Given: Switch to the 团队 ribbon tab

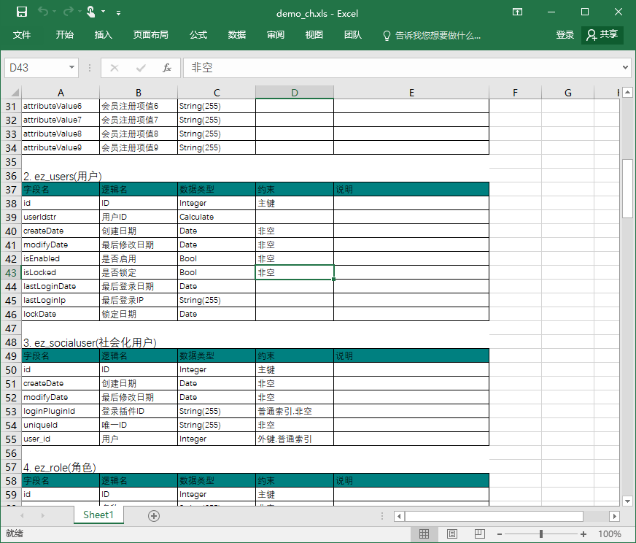Looking at the screenshot, I should point(353,35).
